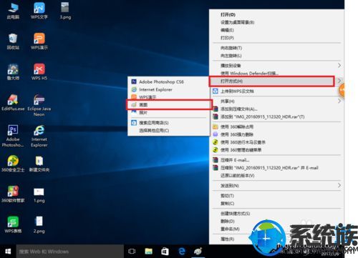Viewport: 358px width, 258px height.
Task: Open with Adobe Photoshop CS6 in the submenu
Action: click(169, 82)
